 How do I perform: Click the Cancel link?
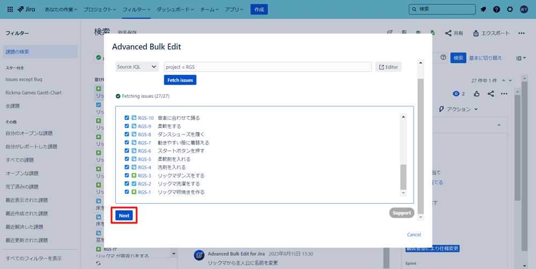tap(414, 235)
